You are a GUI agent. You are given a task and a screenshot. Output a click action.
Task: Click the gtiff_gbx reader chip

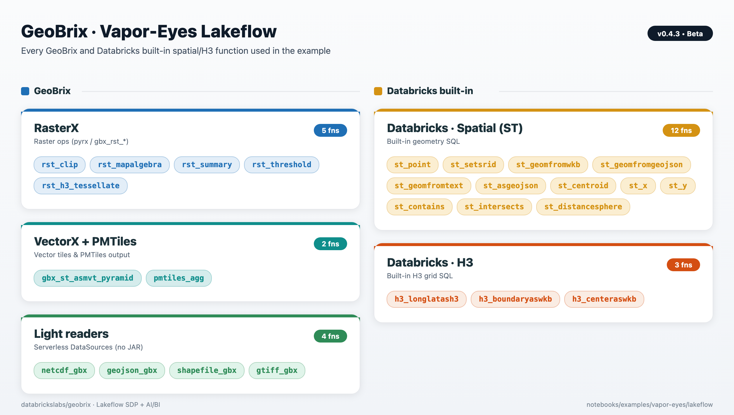277,371
